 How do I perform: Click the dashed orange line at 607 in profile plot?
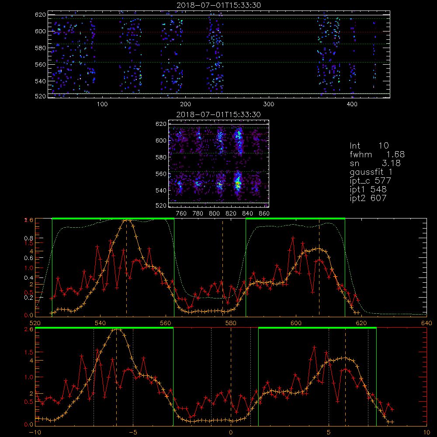click(319, 267)
